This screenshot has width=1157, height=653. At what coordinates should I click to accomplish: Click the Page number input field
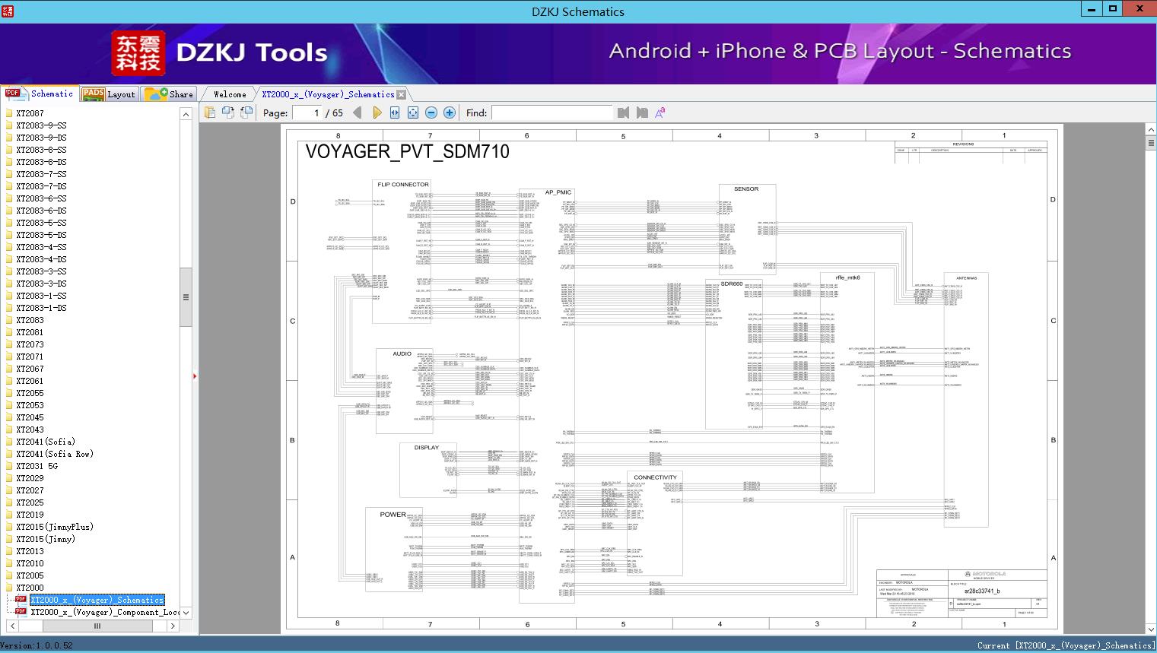[x=307, y=113]
